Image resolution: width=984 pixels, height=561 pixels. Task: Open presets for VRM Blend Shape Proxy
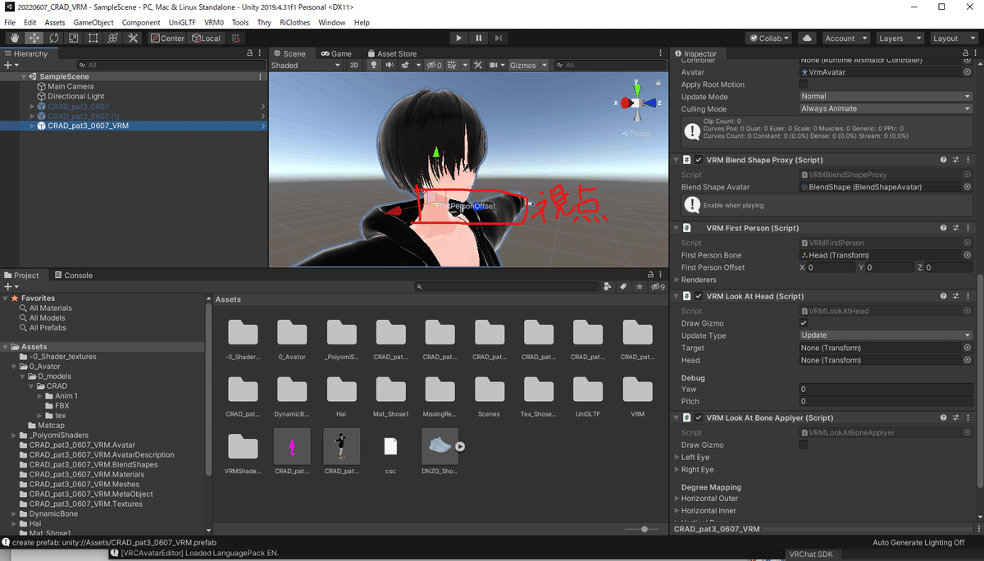click(x=956, y=160)
